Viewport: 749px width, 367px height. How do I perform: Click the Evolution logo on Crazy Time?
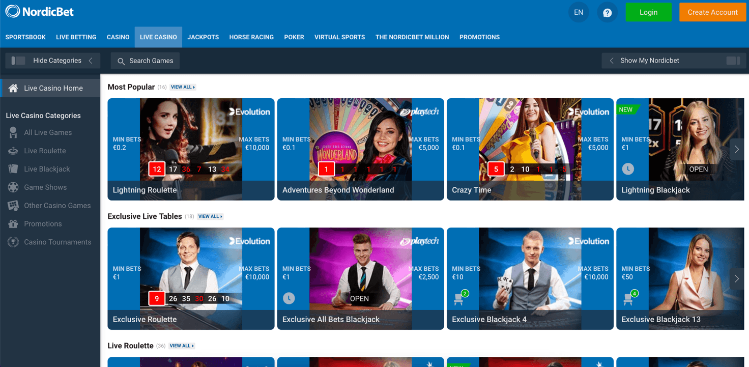(x=589, y=111)
